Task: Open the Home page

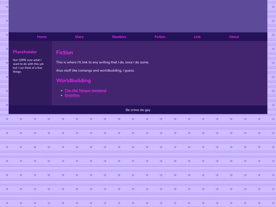Action: click(x=42, y=37)
